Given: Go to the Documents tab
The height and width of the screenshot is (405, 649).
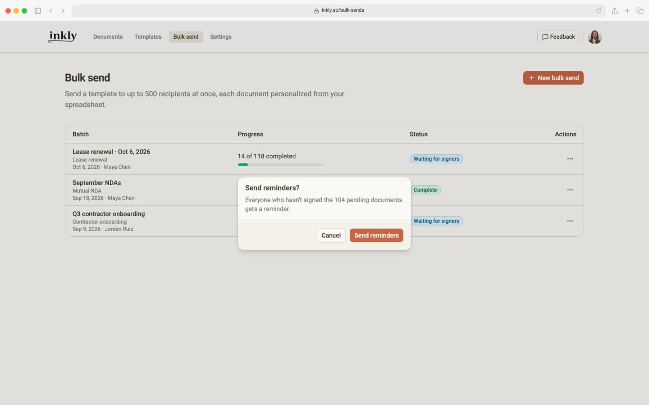Looking at the screenshot, I should 108,37.
